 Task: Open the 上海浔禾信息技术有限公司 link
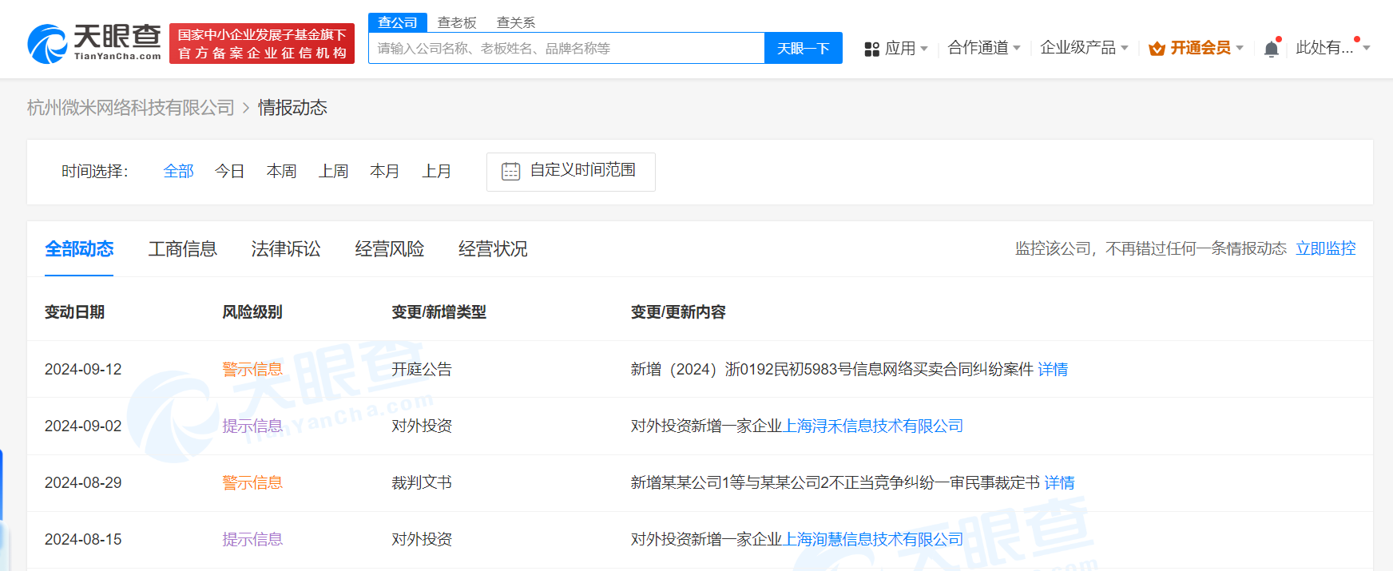tap(873, 426)
